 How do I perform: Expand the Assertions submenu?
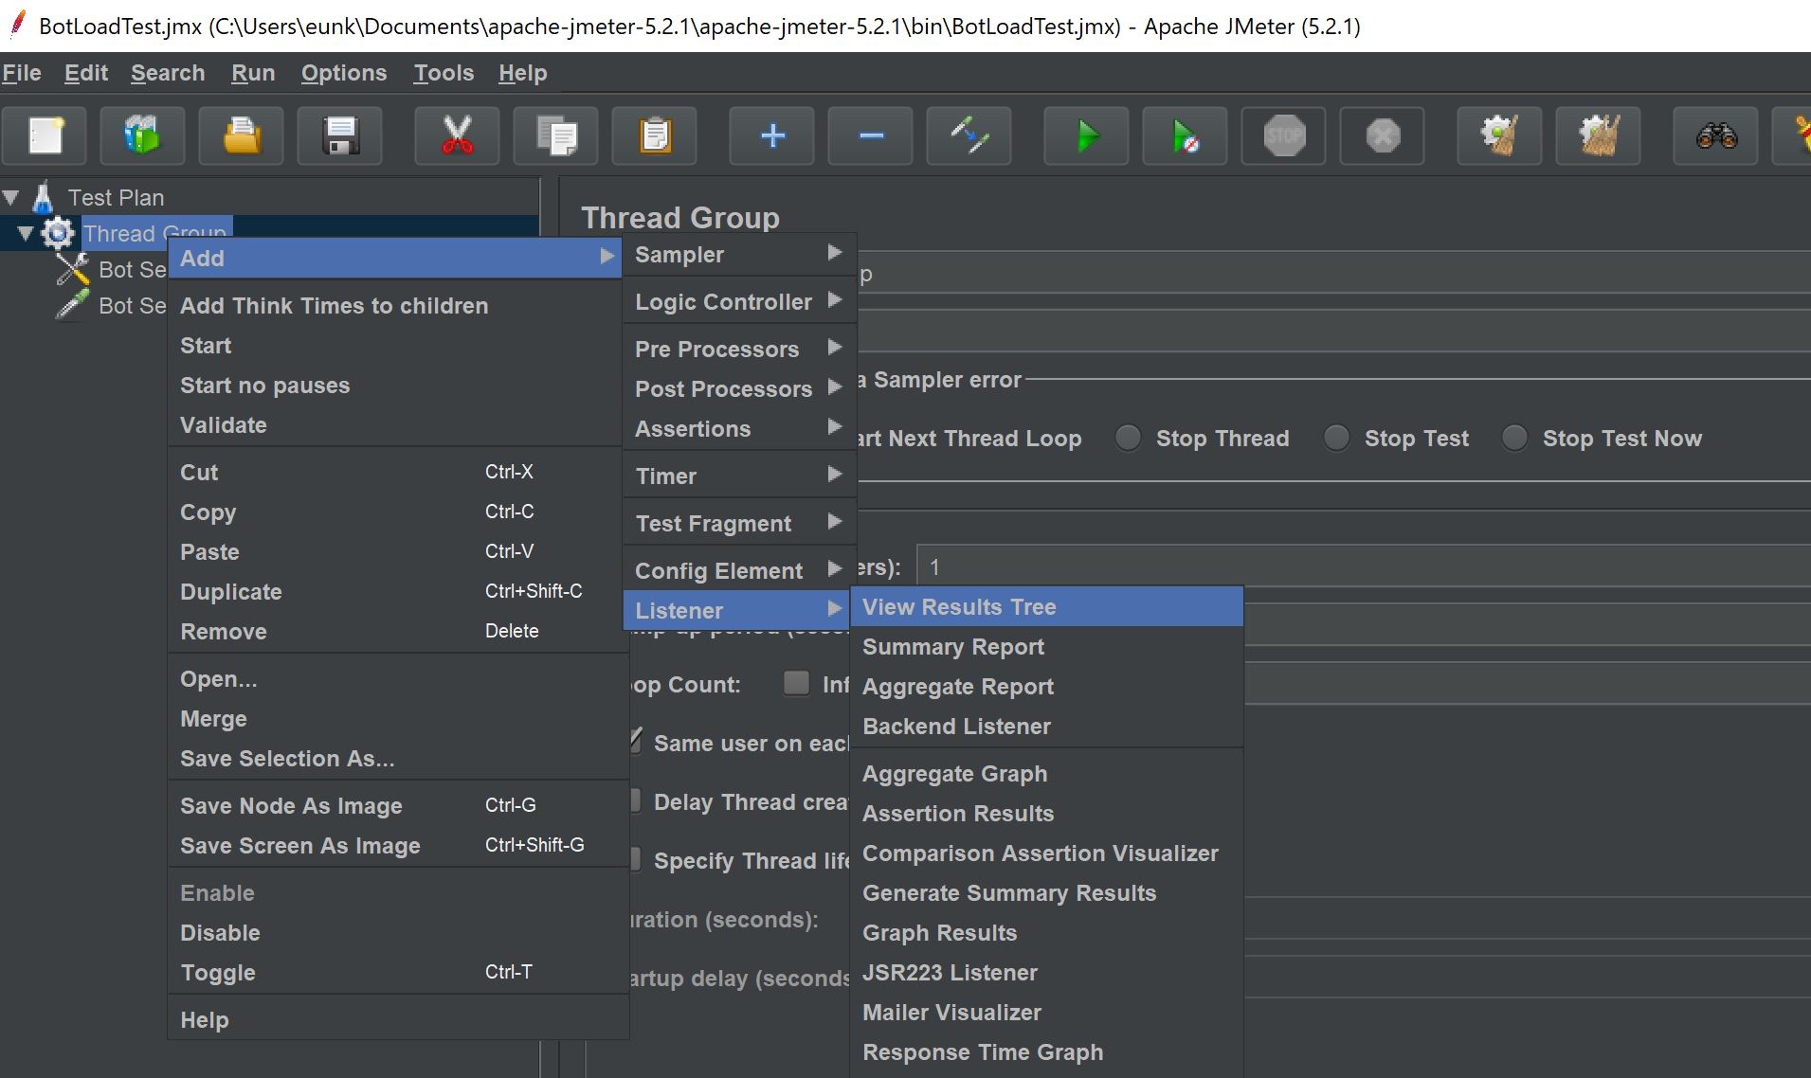[739, 428]
